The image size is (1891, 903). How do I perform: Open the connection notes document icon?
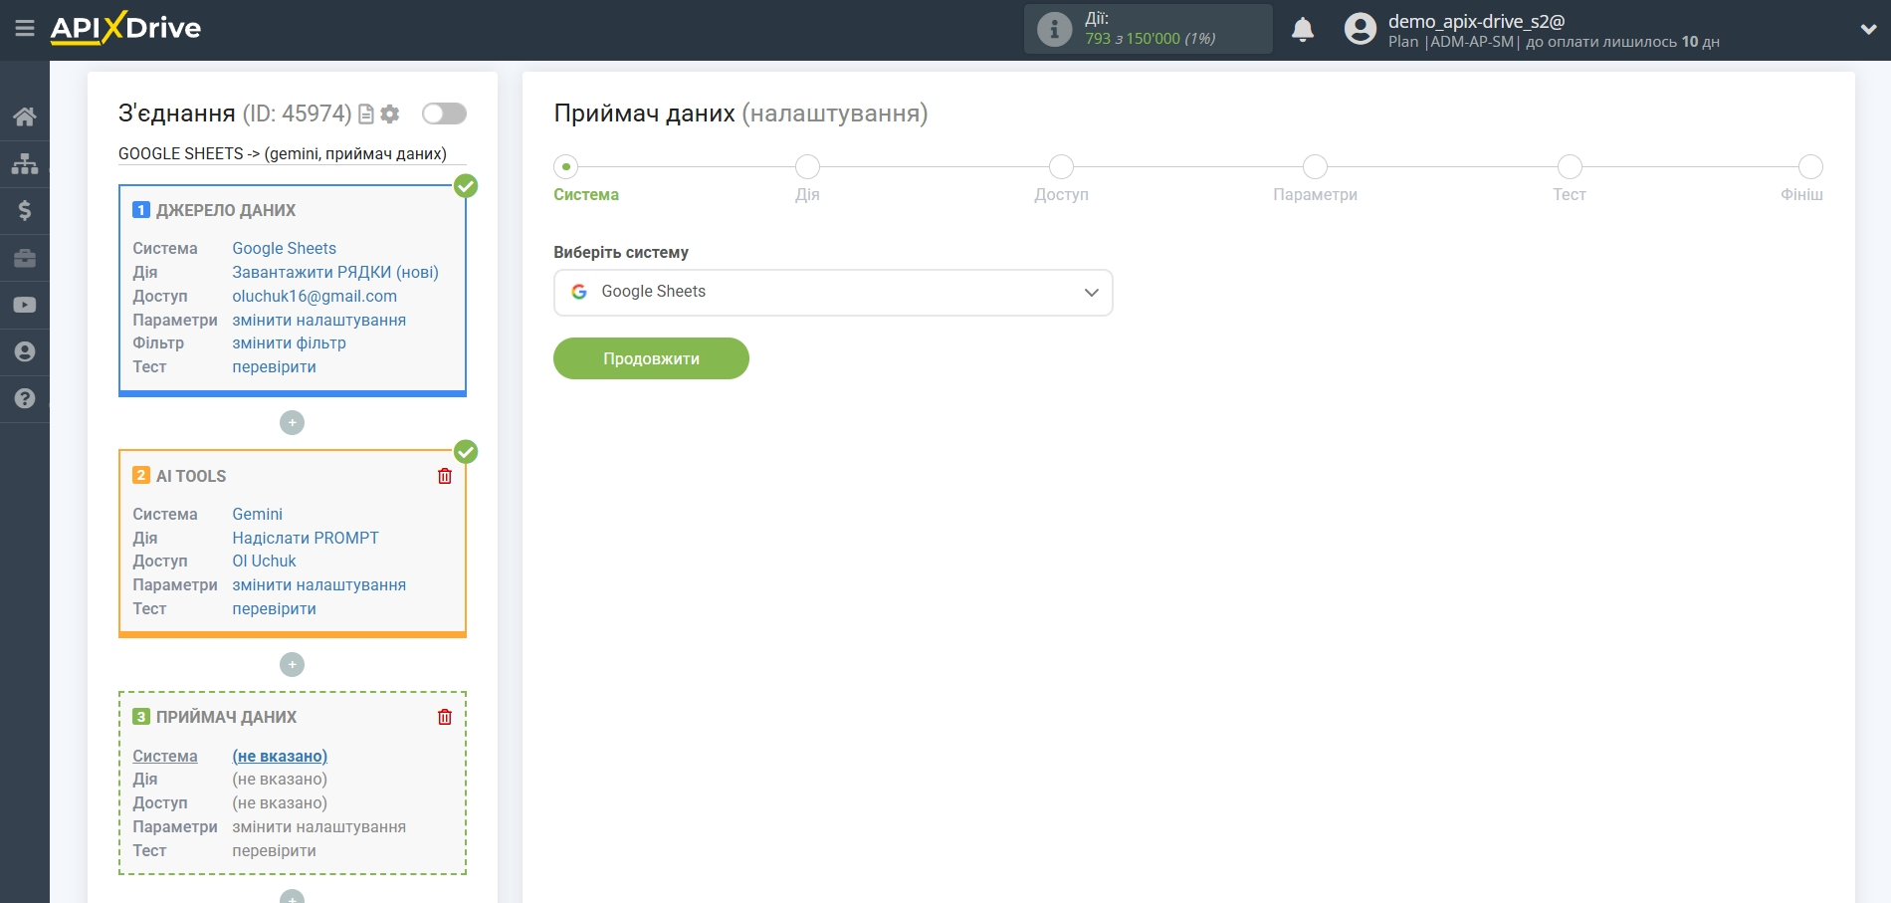click(x=366, y=114)
